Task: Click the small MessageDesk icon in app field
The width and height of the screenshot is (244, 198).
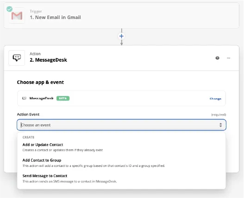Action: [24, 98]
